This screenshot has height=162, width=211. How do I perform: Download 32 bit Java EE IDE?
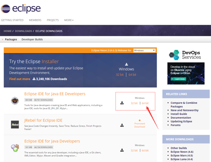tap(134, 103)
